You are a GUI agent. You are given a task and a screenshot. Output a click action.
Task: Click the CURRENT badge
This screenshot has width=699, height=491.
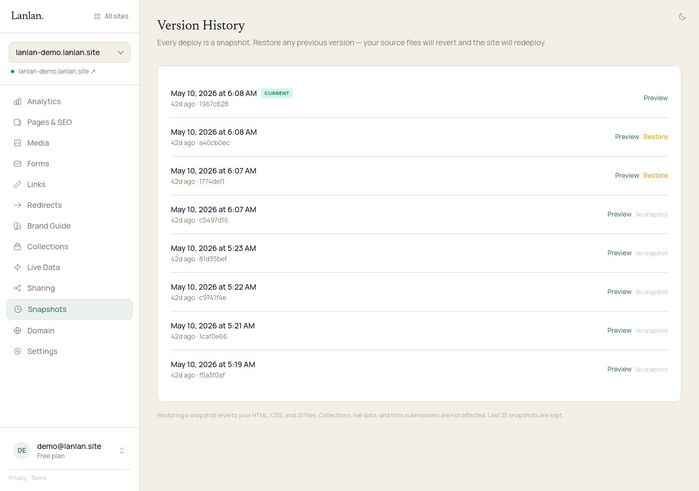(x=277, y=93)
